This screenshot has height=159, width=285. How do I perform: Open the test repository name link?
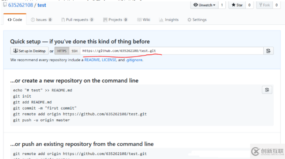42,5
